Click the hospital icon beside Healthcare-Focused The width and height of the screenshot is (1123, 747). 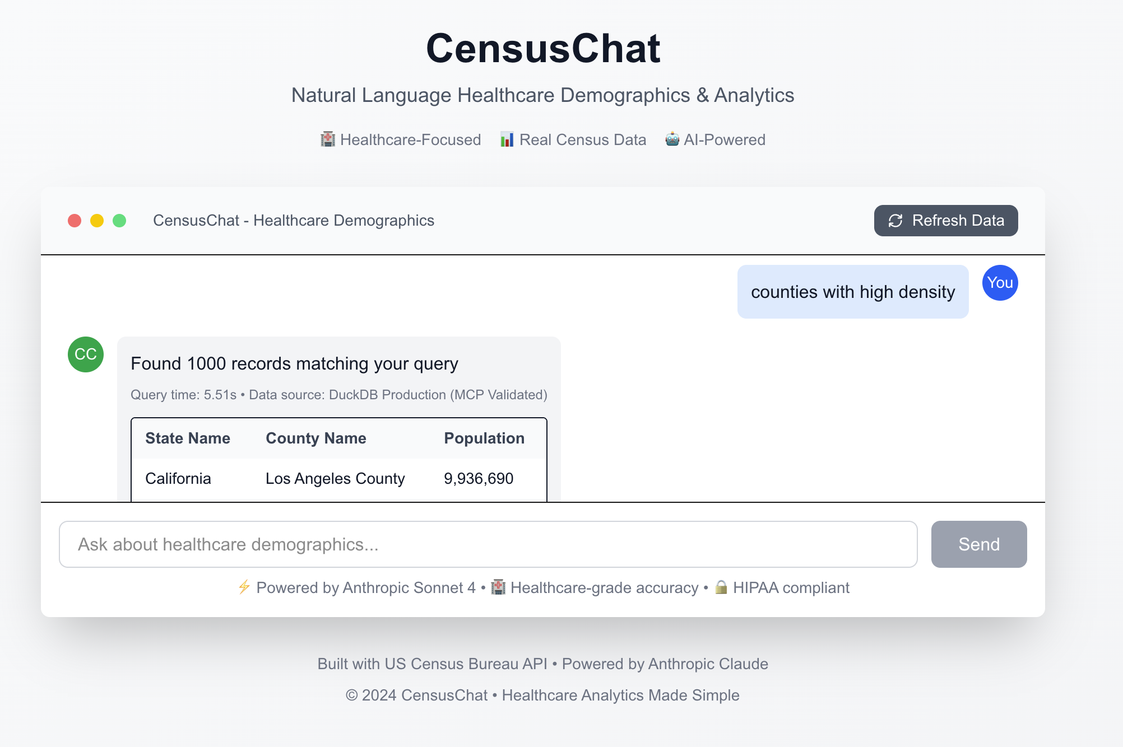tap(327, 139)
